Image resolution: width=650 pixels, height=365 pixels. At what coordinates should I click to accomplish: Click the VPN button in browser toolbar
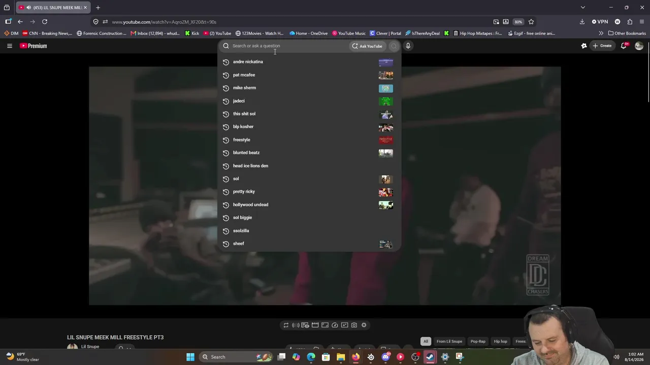(x=600, y=22)
